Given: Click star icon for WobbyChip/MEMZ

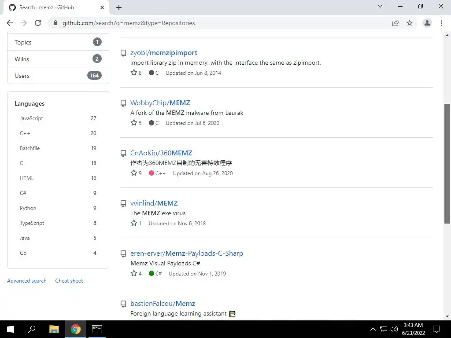Looking at the screenshot, I should [x=134, y=123].
